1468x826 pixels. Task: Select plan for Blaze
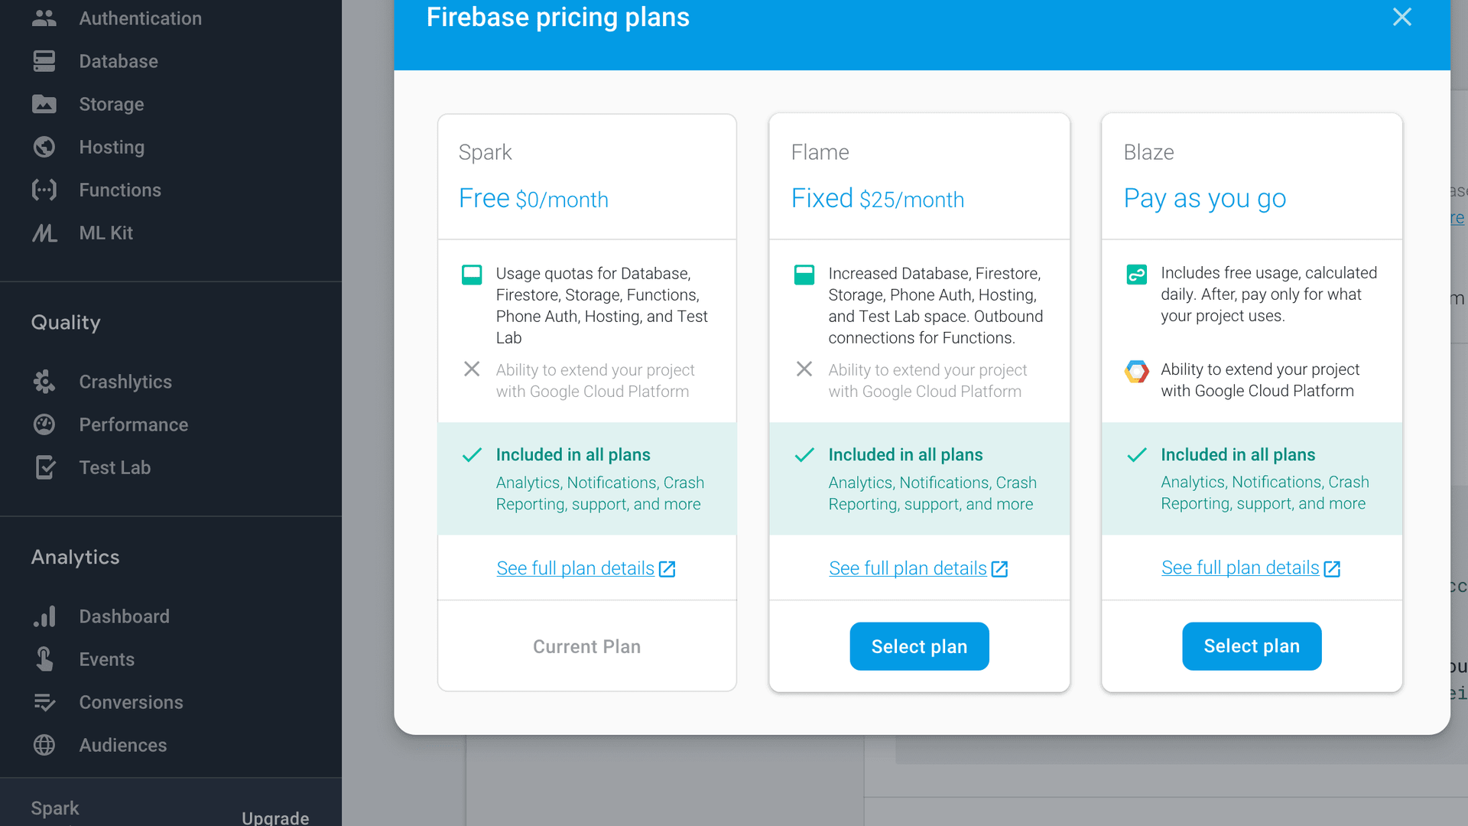(x=1252, y=646)
